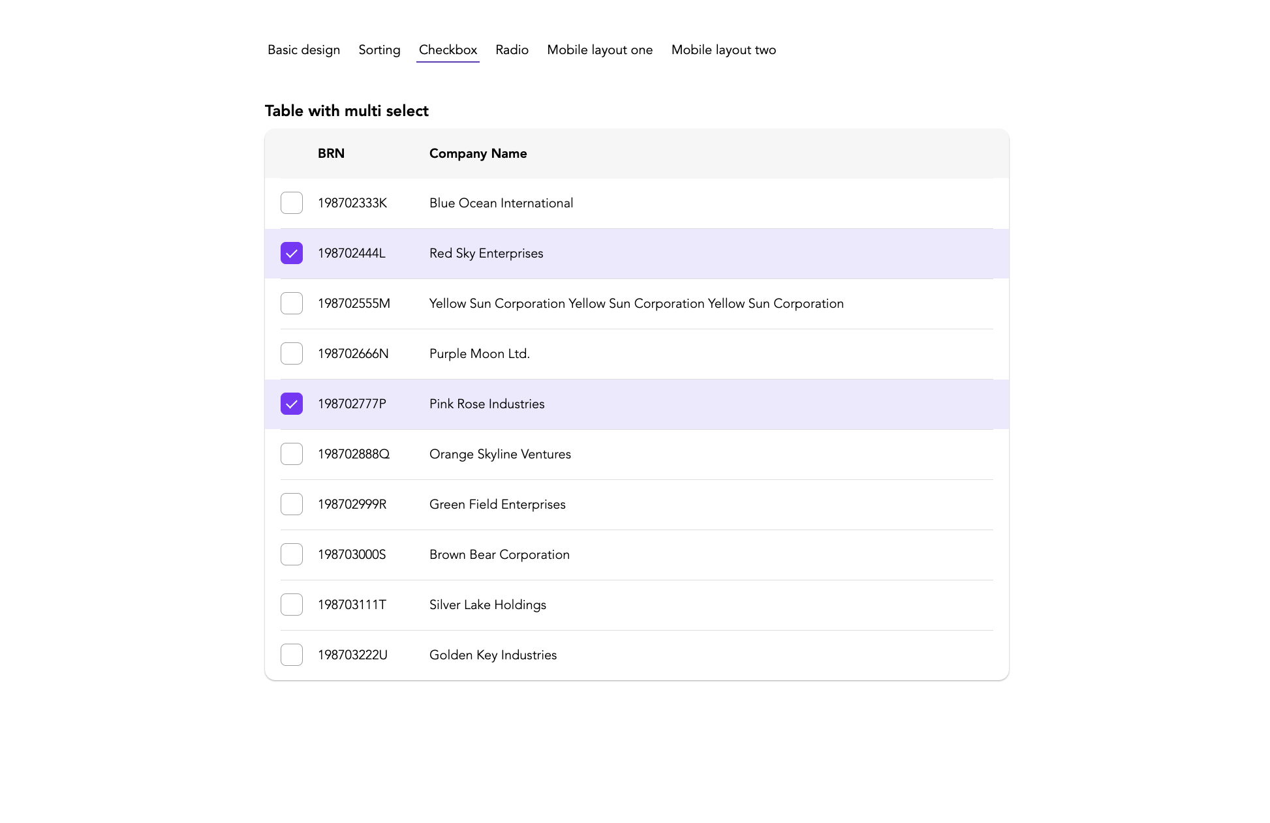
Task: Select the Silver Lake Holdings checkbox
Action: point(291,604)
